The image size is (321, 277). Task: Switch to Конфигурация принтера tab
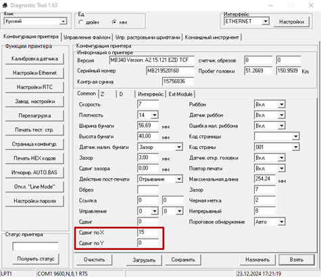coord(31,37)
